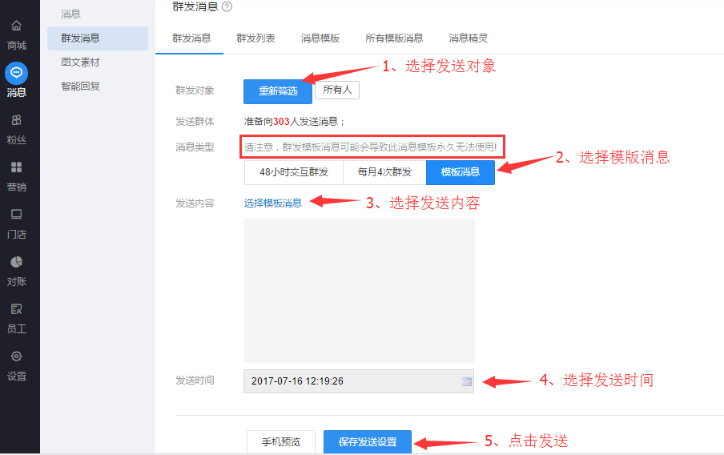Click the 重新筛选 button

[x=278, y=91]
